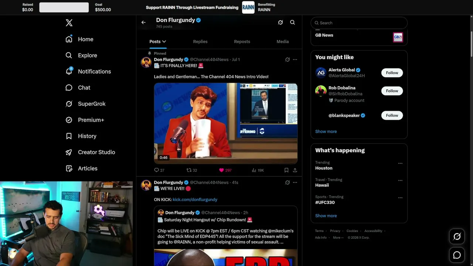Open more options for the Houston trend
The width and height of the screenshot is (473, 266).
400,163
